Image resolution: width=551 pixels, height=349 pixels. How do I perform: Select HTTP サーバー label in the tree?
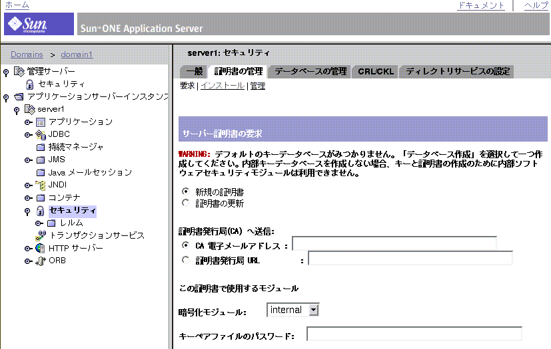(75, 248)
